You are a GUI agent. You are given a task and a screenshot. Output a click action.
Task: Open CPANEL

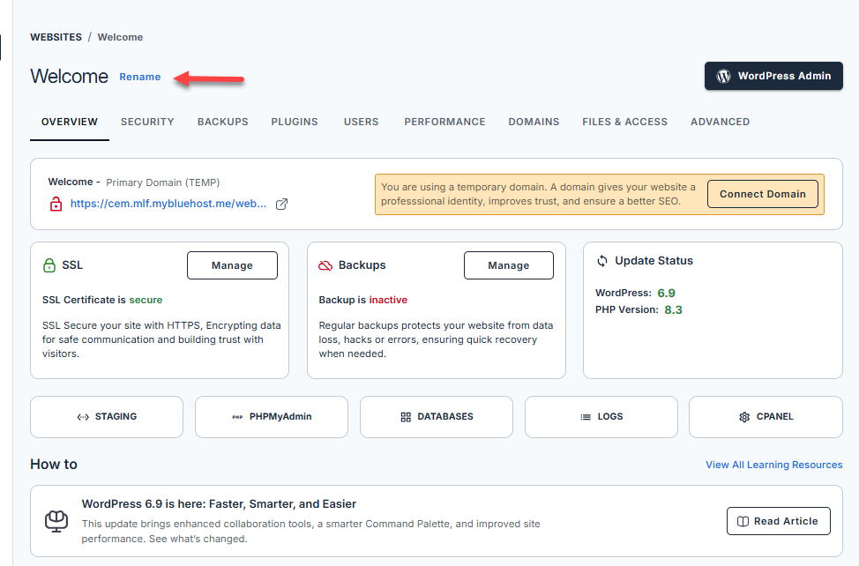pyautogui.click(x=766, y=417)
